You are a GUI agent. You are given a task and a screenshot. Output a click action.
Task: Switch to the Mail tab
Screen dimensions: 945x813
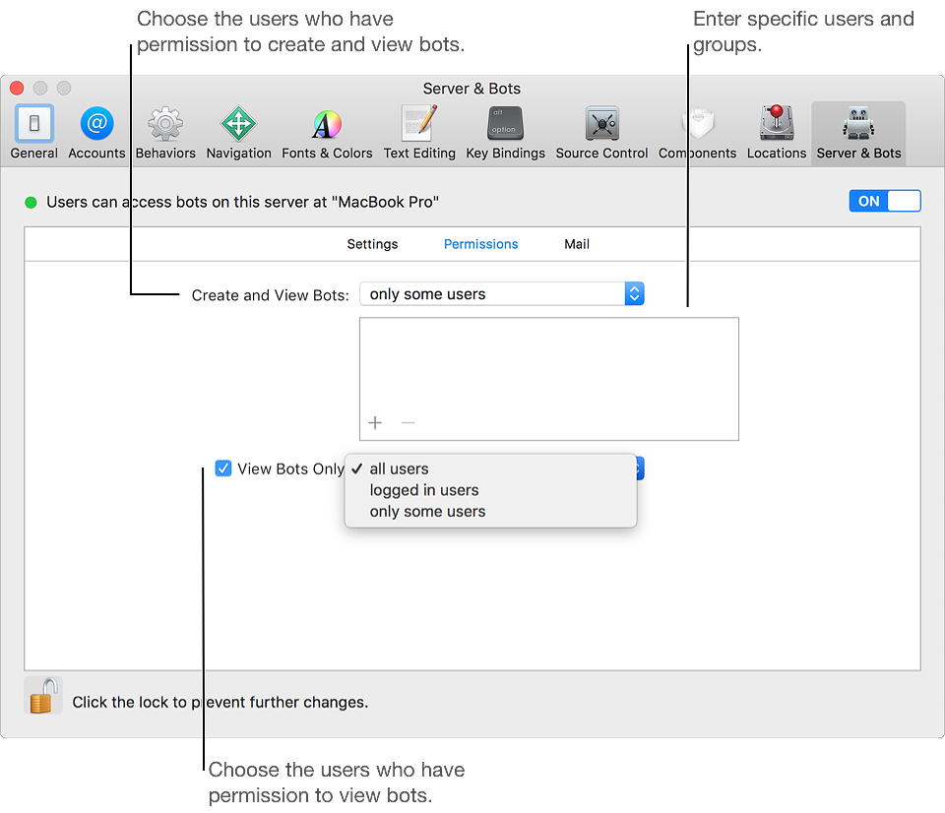click(577, 244)
